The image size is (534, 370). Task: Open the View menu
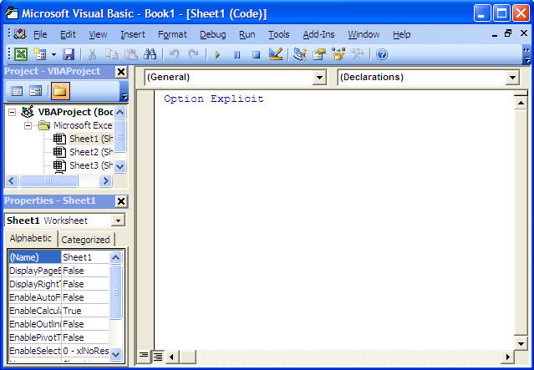click(x=98, y=34)
